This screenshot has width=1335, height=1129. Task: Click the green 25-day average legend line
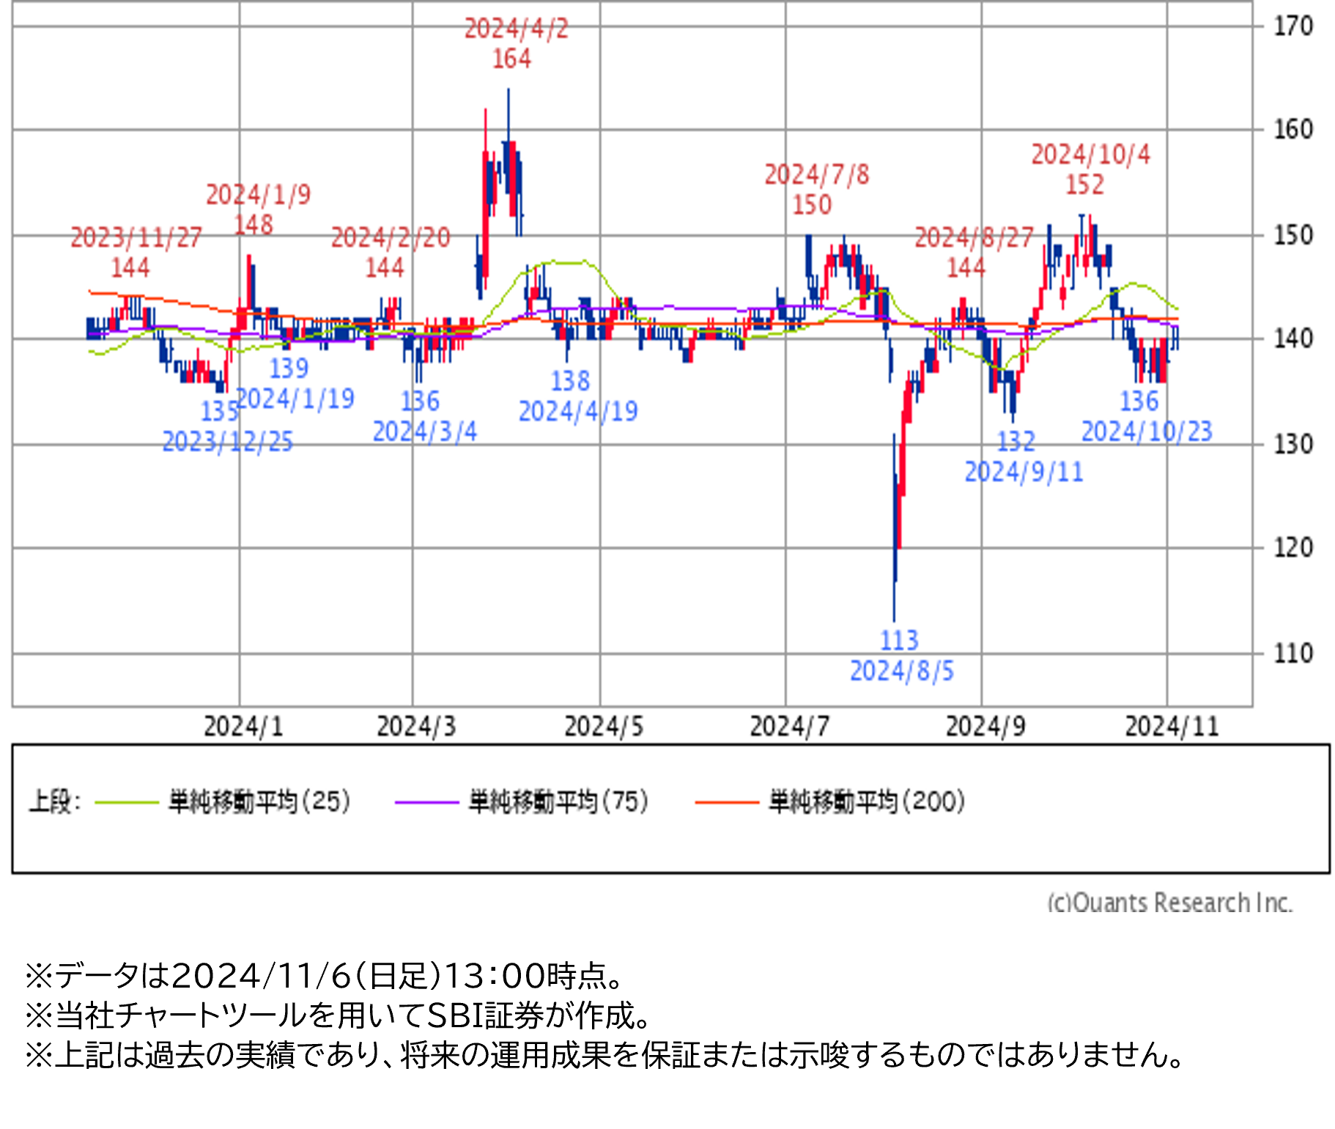127,802
